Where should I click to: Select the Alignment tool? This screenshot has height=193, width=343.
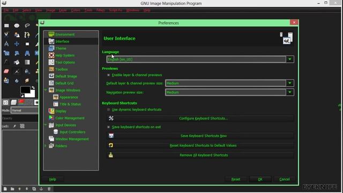pos(27,44)
